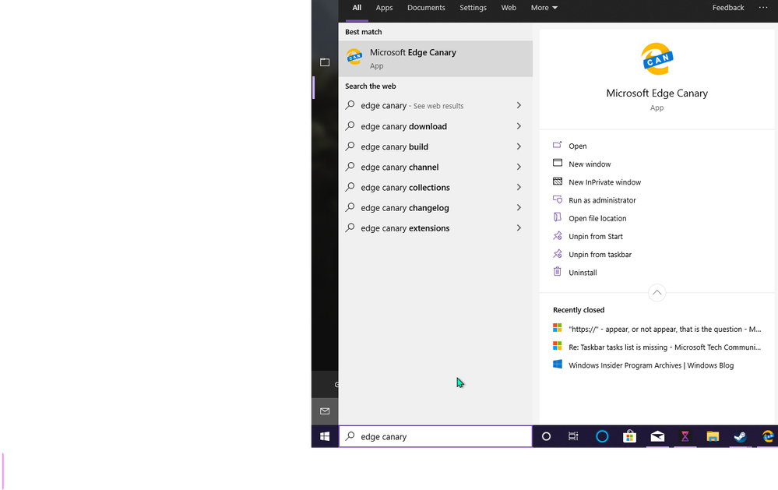Expand arrow for 'edge canary extensions'
Screen dimensions: 778x490
click(519, 228)
